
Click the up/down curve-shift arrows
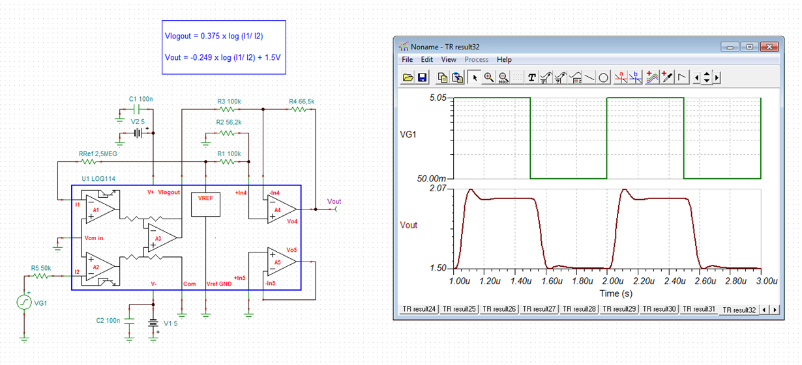[707, 77]
